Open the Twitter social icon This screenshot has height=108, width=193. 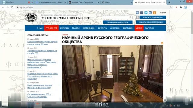tap(146, 13)
